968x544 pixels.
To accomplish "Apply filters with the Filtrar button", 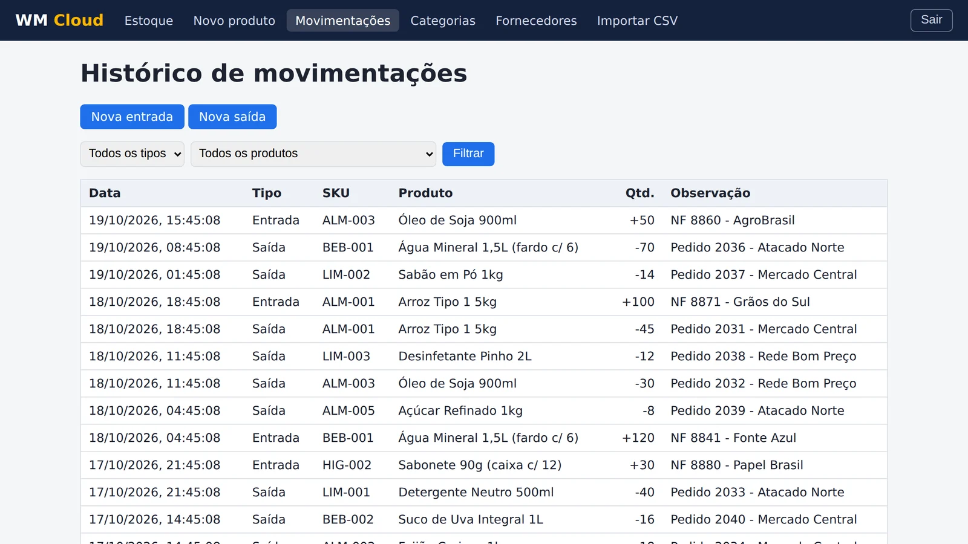I will pos(468,154).
